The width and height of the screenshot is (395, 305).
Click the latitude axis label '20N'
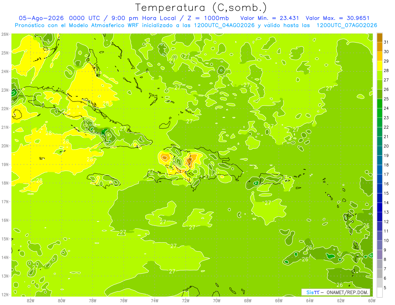point(5,146)
